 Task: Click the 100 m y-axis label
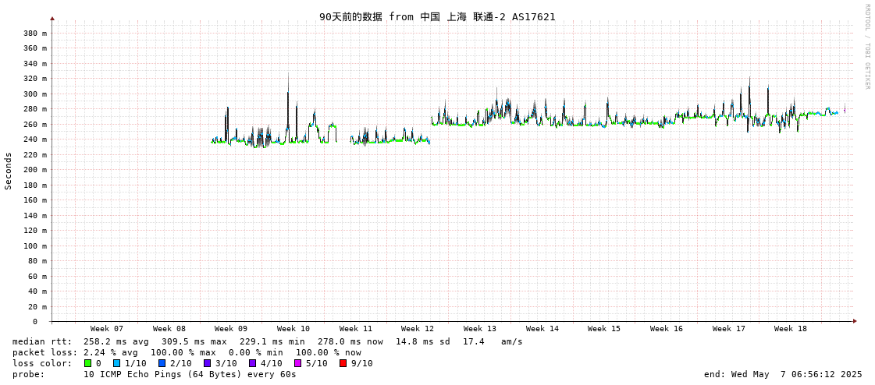[x=35, y=245]
